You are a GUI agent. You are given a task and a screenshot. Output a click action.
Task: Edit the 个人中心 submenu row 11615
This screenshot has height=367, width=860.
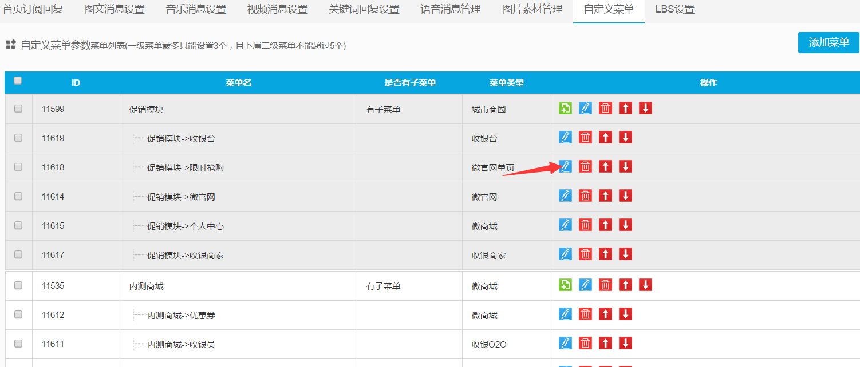point(565,225)
